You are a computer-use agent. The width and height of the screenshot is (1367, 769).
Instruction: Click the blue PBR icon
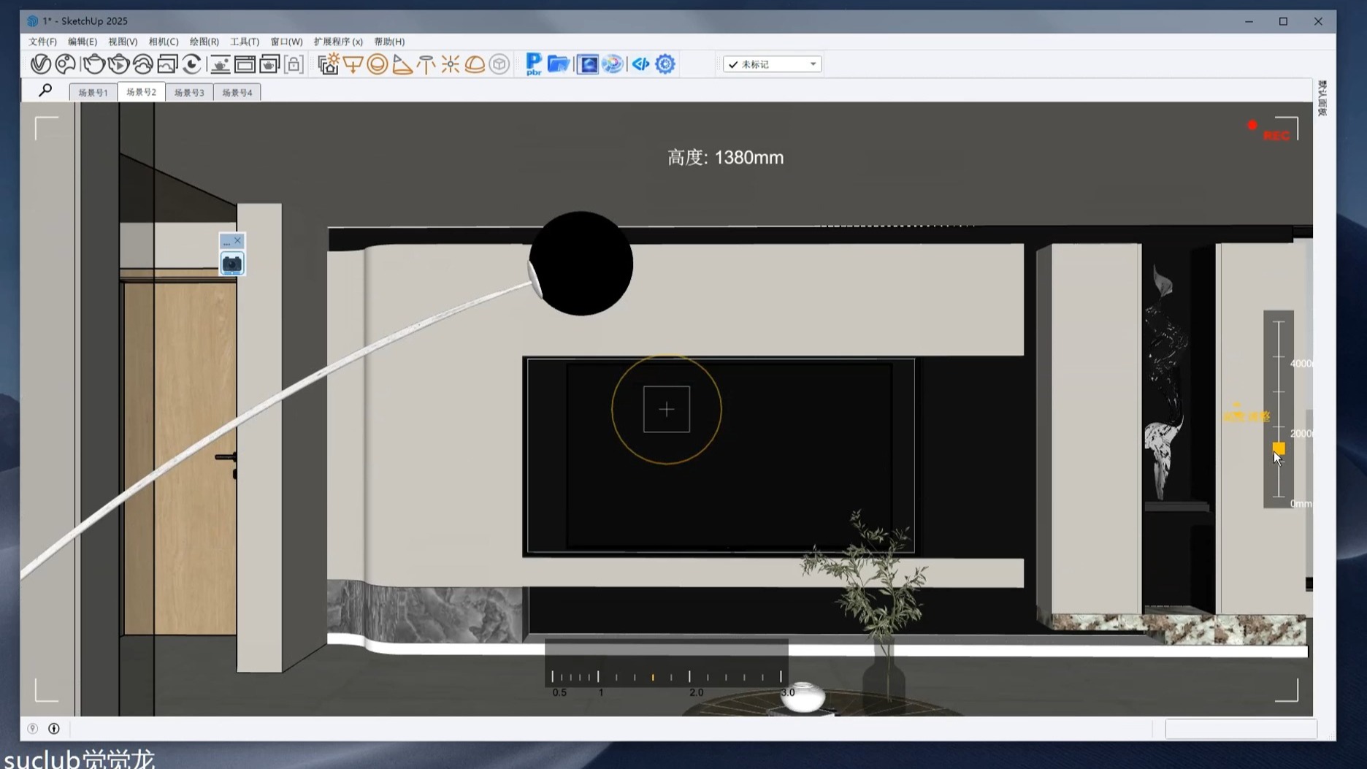click(x=533, y=64)
